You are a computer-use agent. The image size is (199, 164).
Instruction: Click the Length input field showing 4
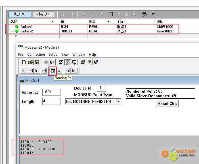51,101
